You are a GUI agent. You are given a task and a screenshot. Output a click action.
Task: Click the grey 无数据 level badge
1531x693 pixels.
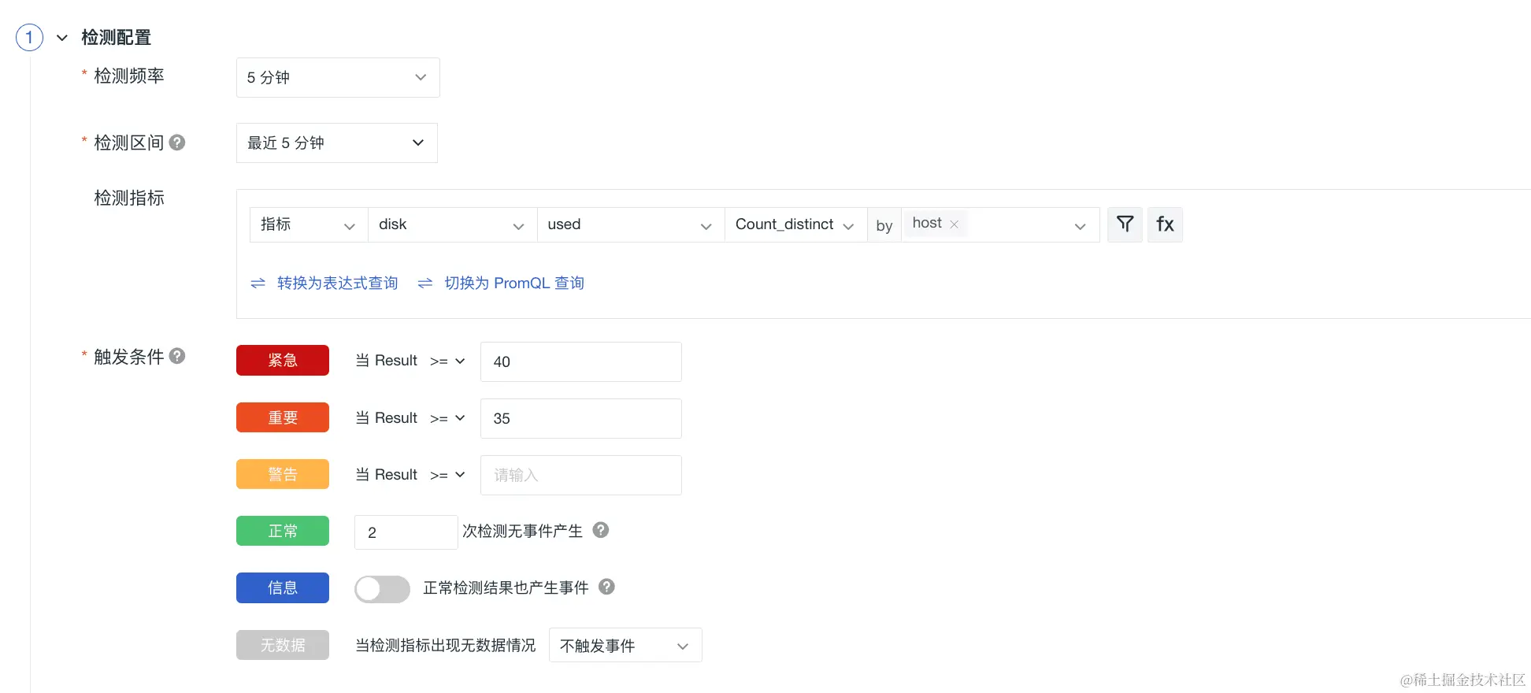coord(283,645)
